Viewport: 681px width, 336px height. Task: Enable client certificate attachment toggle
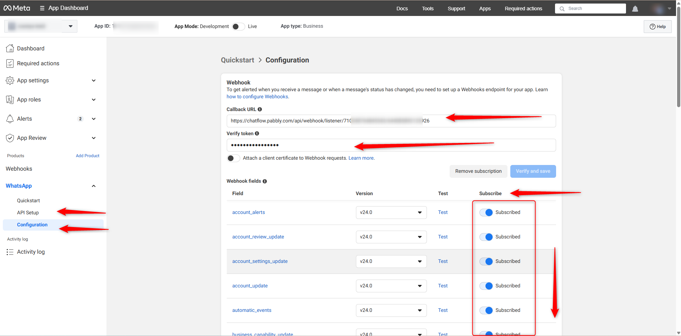233,158
